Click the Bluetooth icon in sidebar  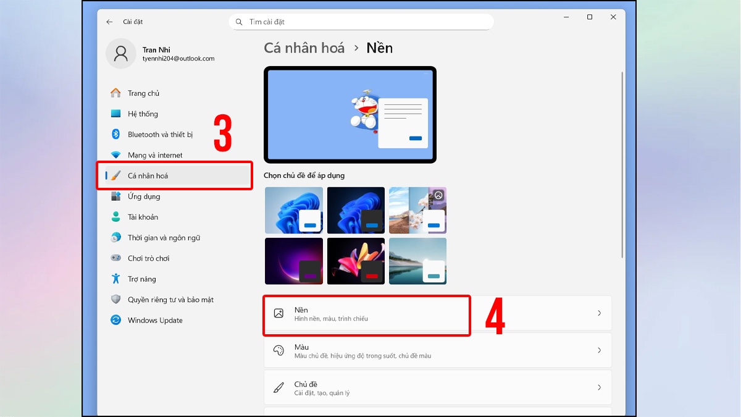pyautogui.click(x=115, y=134)
